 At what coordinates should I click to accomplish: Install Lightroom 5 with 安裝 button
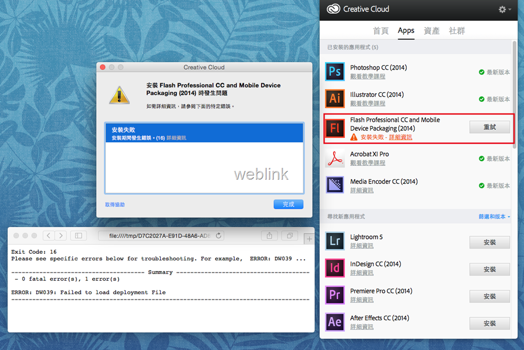(490, 243)
